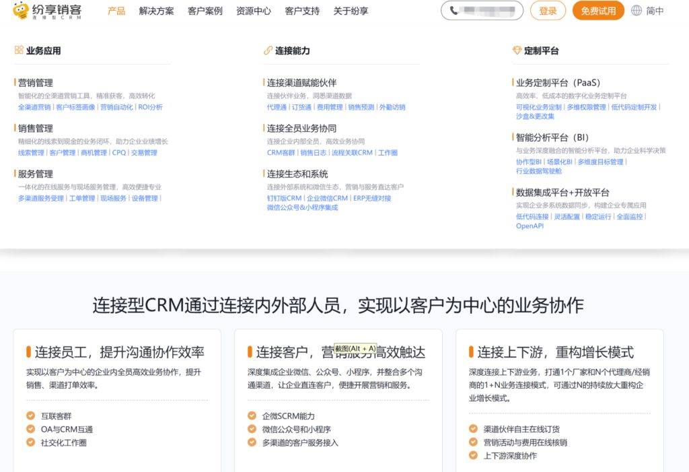This screenshot has width=689, height=472.
Task: Open the 资源中心 menu
Action: point(254,11)
